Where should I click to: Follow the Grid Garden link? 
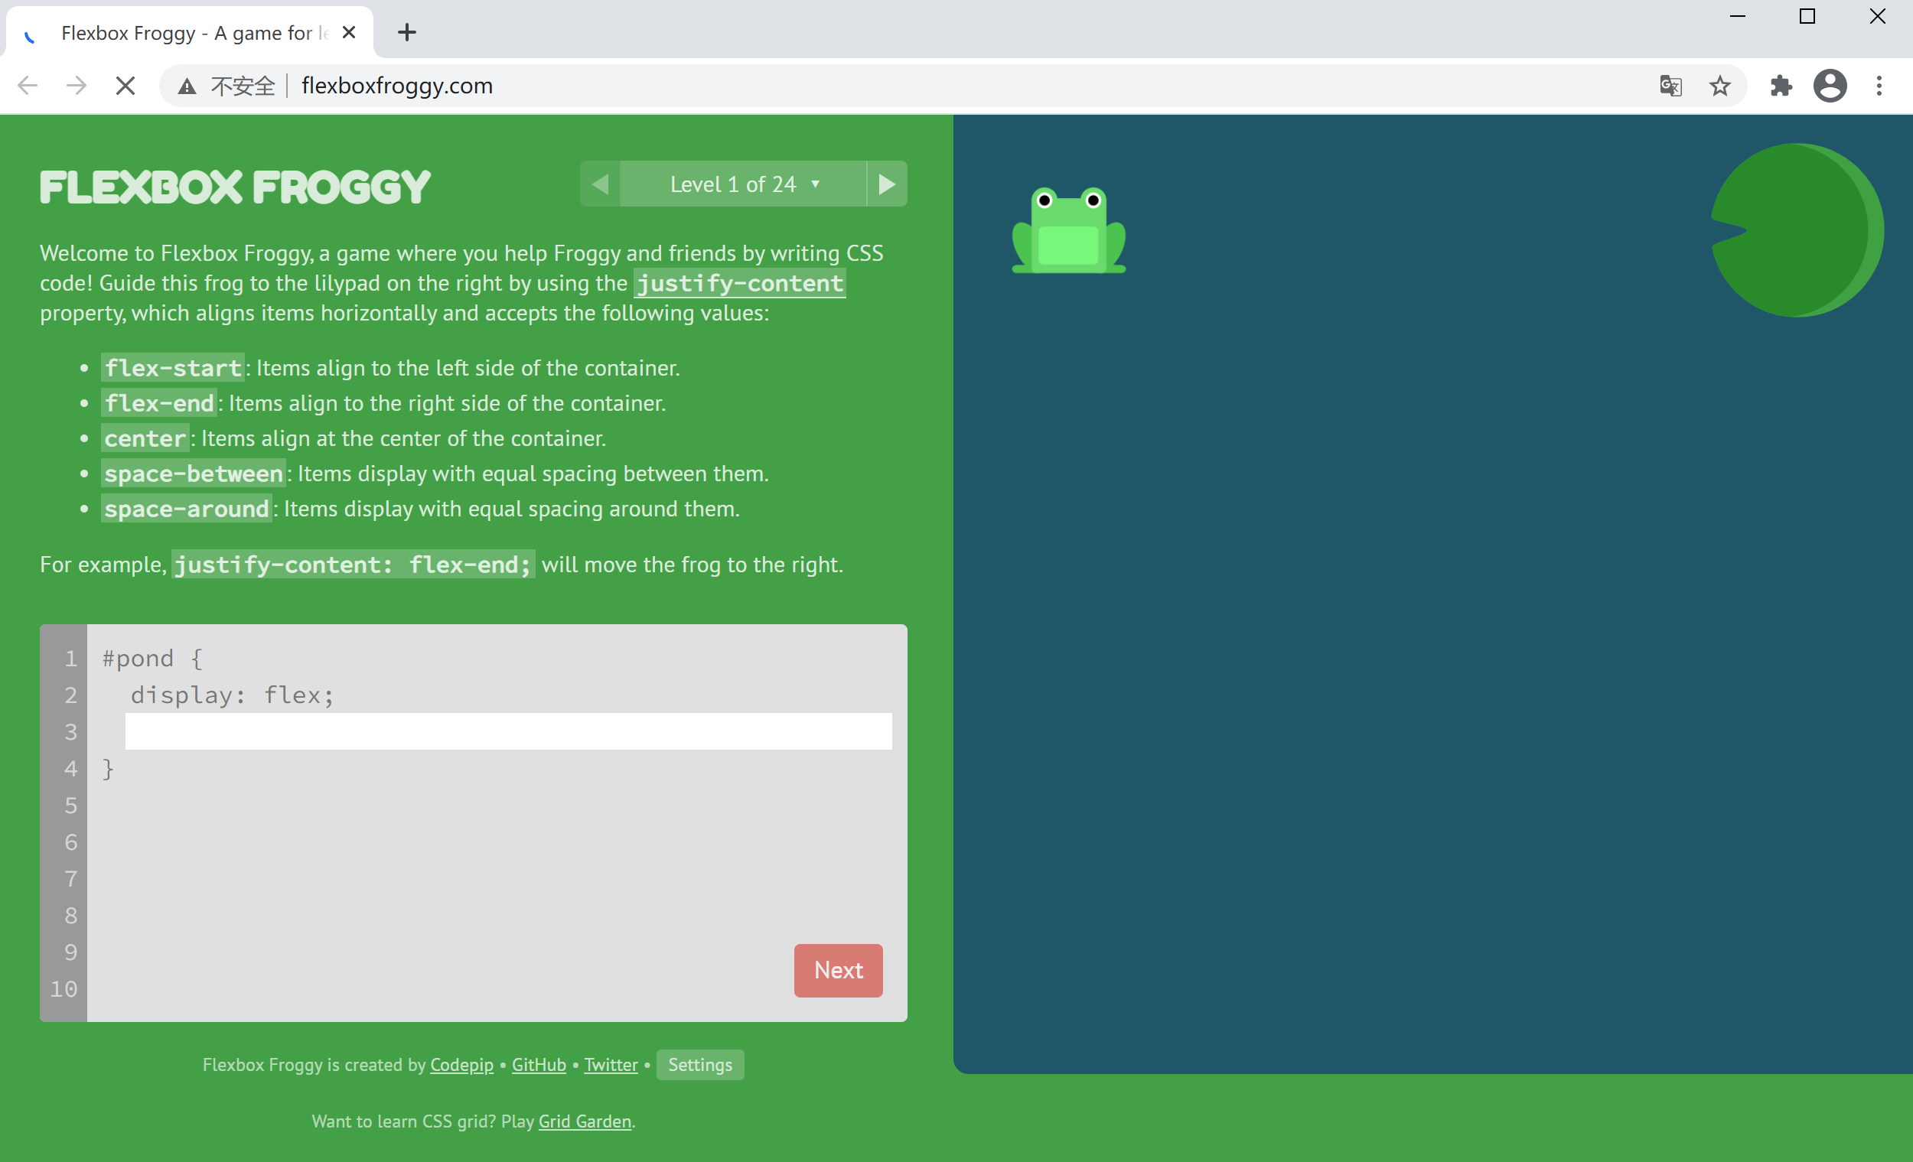point(585,1121)
